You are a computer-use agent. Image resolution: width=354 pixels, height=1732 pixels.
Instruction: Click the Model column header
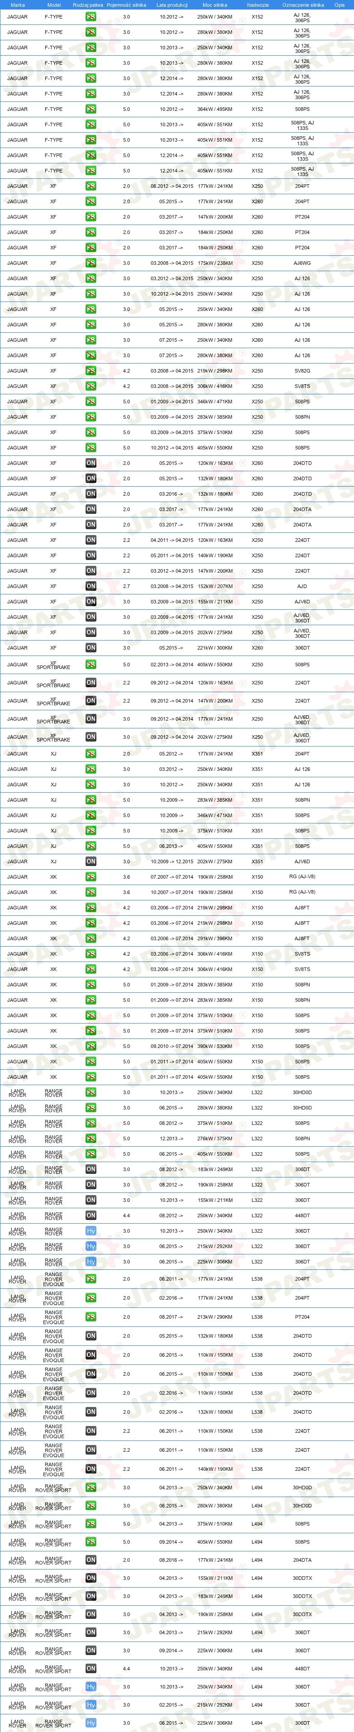[x=54, y=5]
